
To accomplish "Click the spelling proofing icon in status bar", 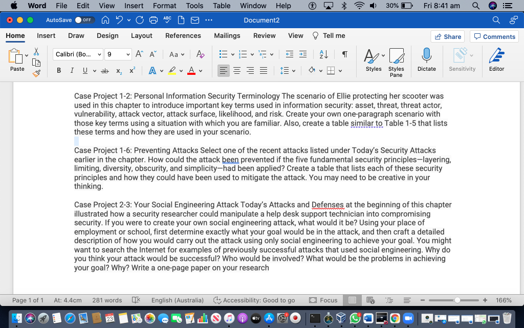I will pos(136,300).
